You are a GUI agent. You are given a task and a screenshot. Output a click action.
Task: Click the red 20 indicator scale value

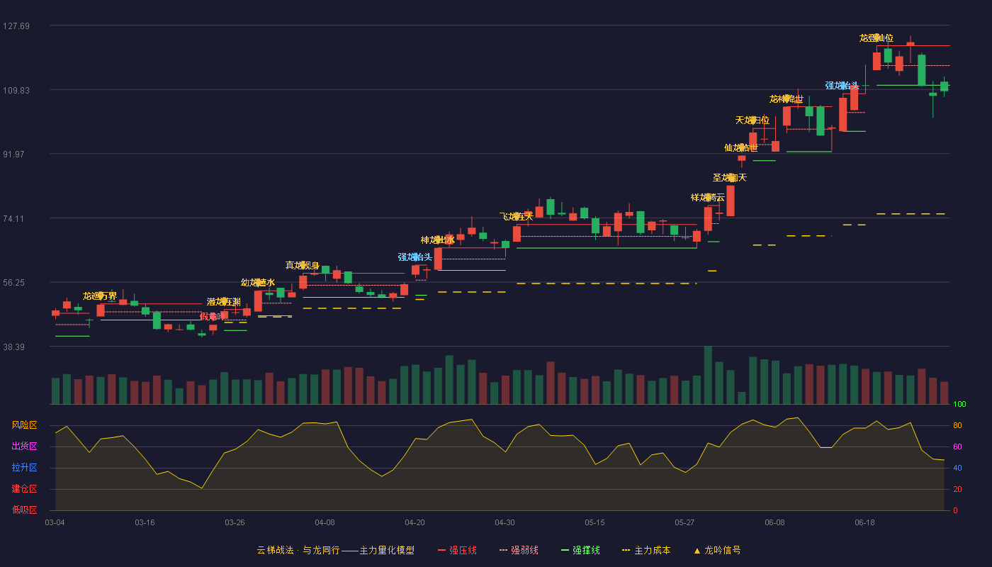click(957, 489)
